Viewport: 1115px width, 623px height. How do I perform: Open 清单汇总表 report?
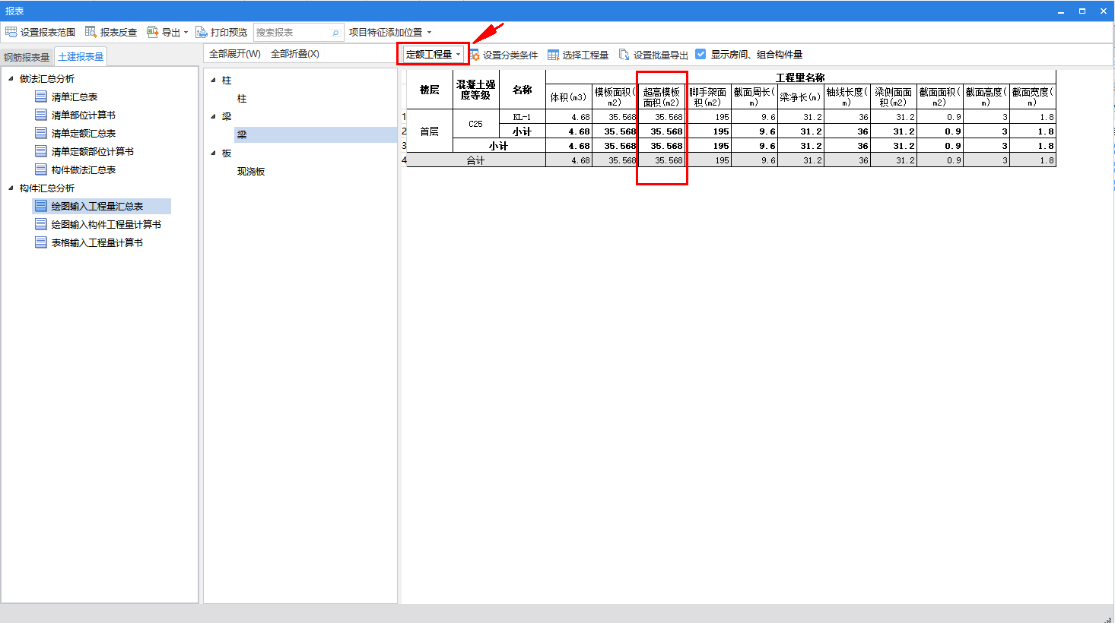point(75,97)
